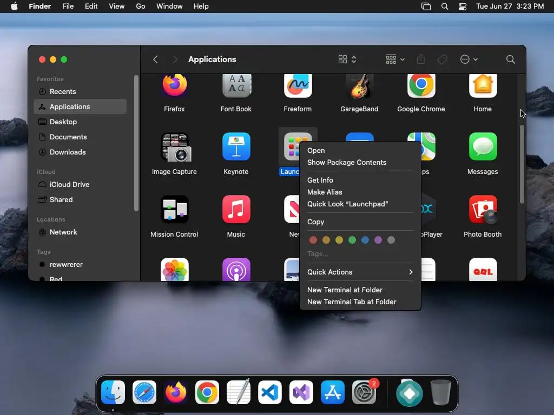Select the Photo Booth app icon
This screenshot has width=554, height=415.
pos(483,210)
